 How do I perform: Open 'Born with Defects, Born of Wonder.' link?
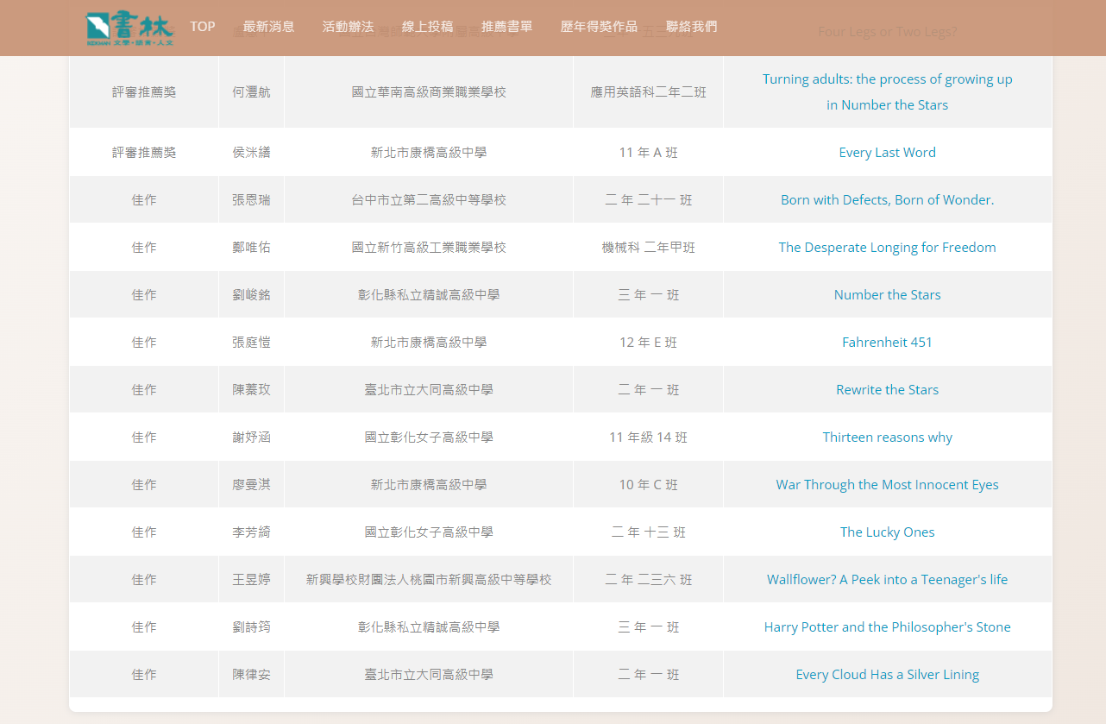click(888, 200)
